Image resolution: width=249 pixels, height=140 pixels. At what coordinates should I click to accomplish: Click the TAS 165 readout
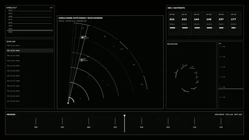coord(229,114)
